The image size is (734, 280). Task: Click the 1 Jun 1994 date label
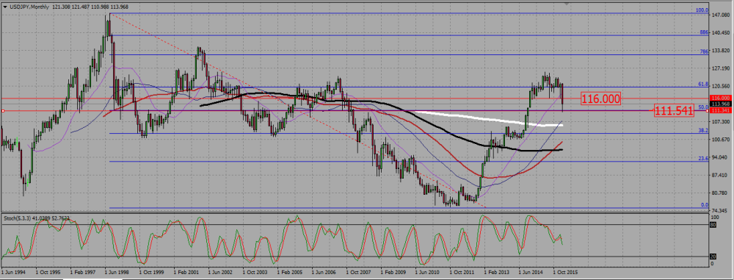pyautogui.click(x=14, y=272)
